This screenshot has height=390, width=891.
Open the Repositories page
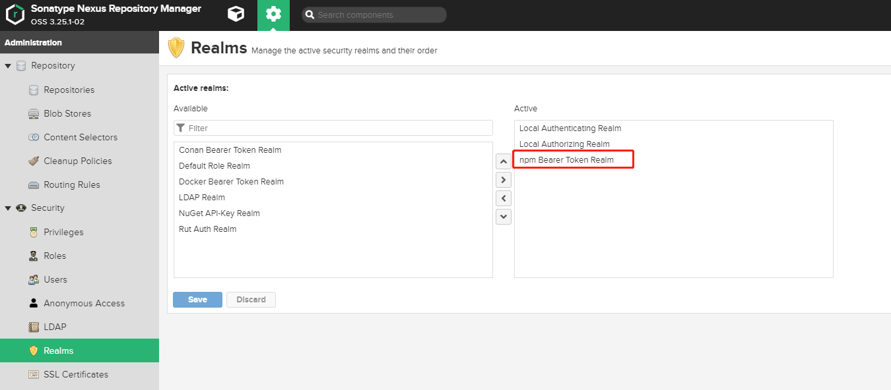(x=69, y=90)
